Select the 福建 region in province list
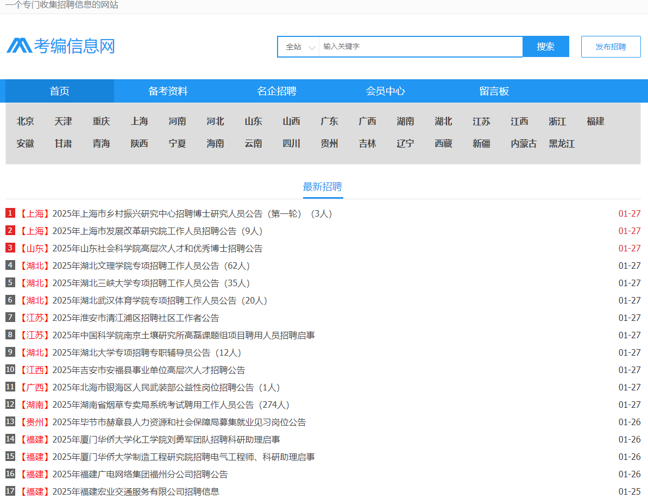 (x=595, y=122)
